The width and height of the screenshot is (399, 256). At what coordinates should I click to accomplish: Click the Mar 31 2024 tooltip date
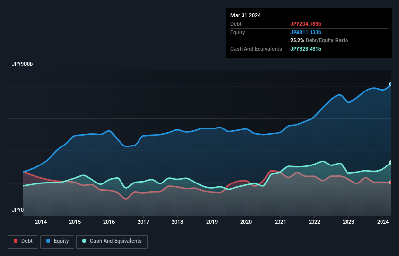245,15
